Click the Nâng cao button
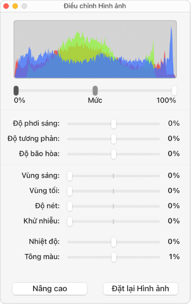Viewport: 191px width, 304px height. [x=50, y=289]
